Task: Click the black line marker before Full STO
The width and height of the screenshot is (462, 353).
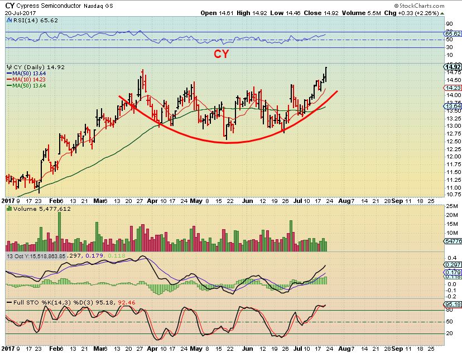Action: tap(9, 302)
